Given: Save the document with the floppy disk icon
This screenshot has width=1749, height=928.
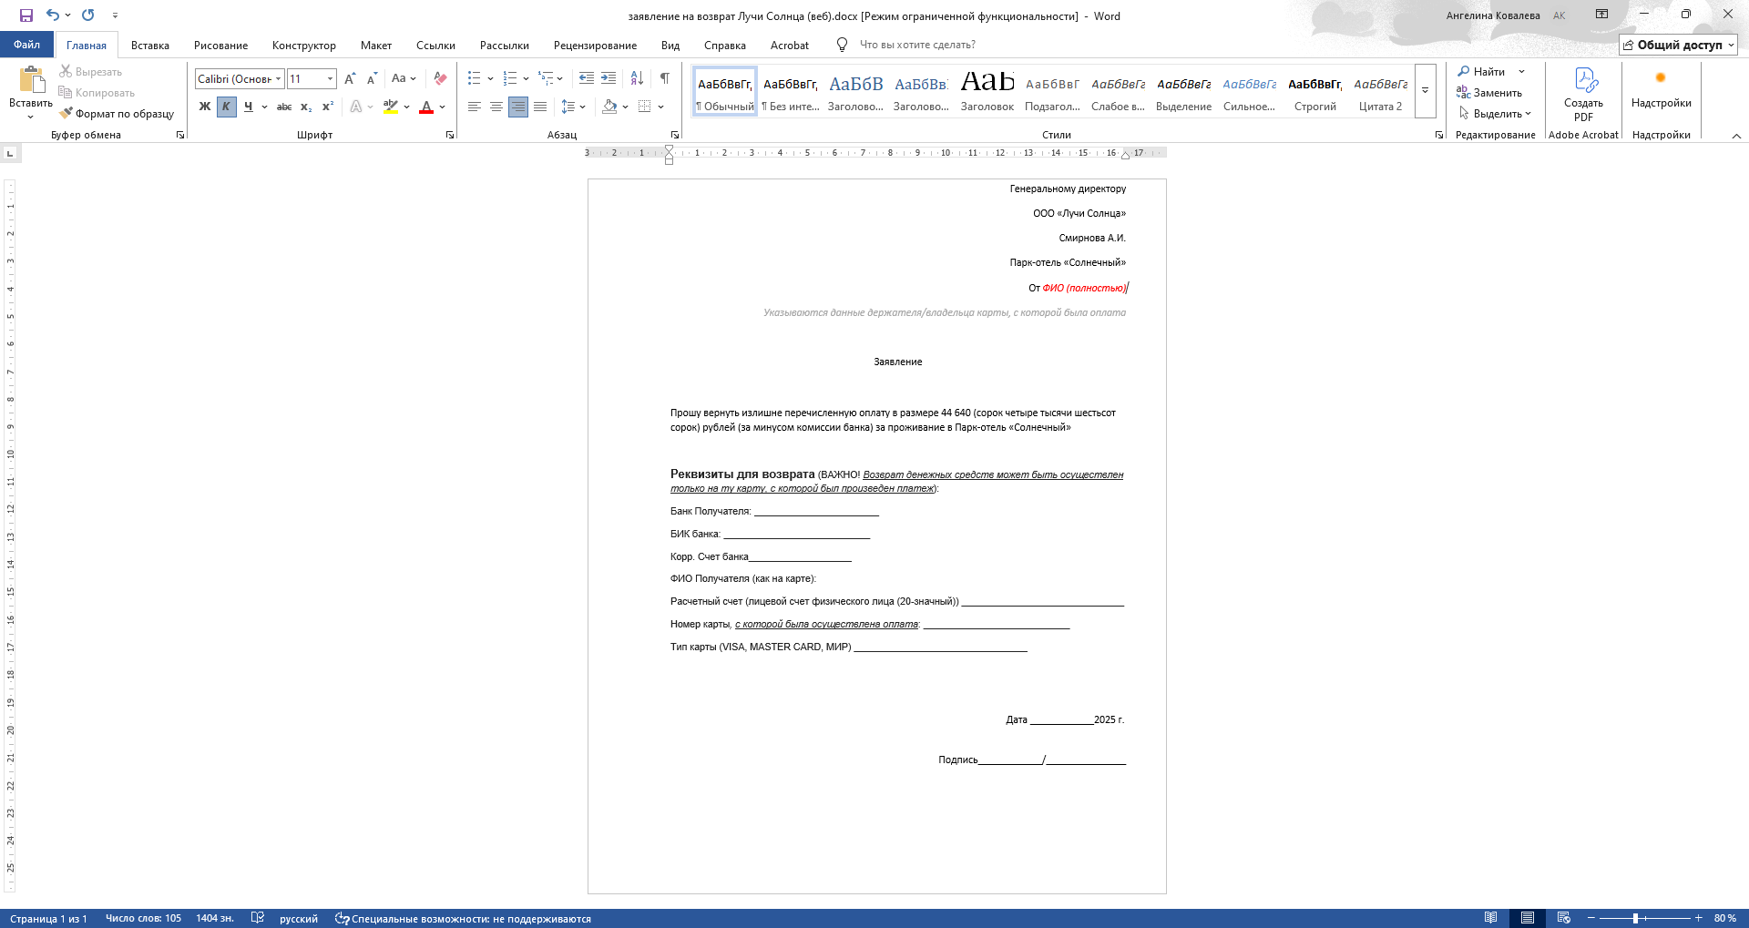Looking at the screenshot, I should [x=26, y=15].
